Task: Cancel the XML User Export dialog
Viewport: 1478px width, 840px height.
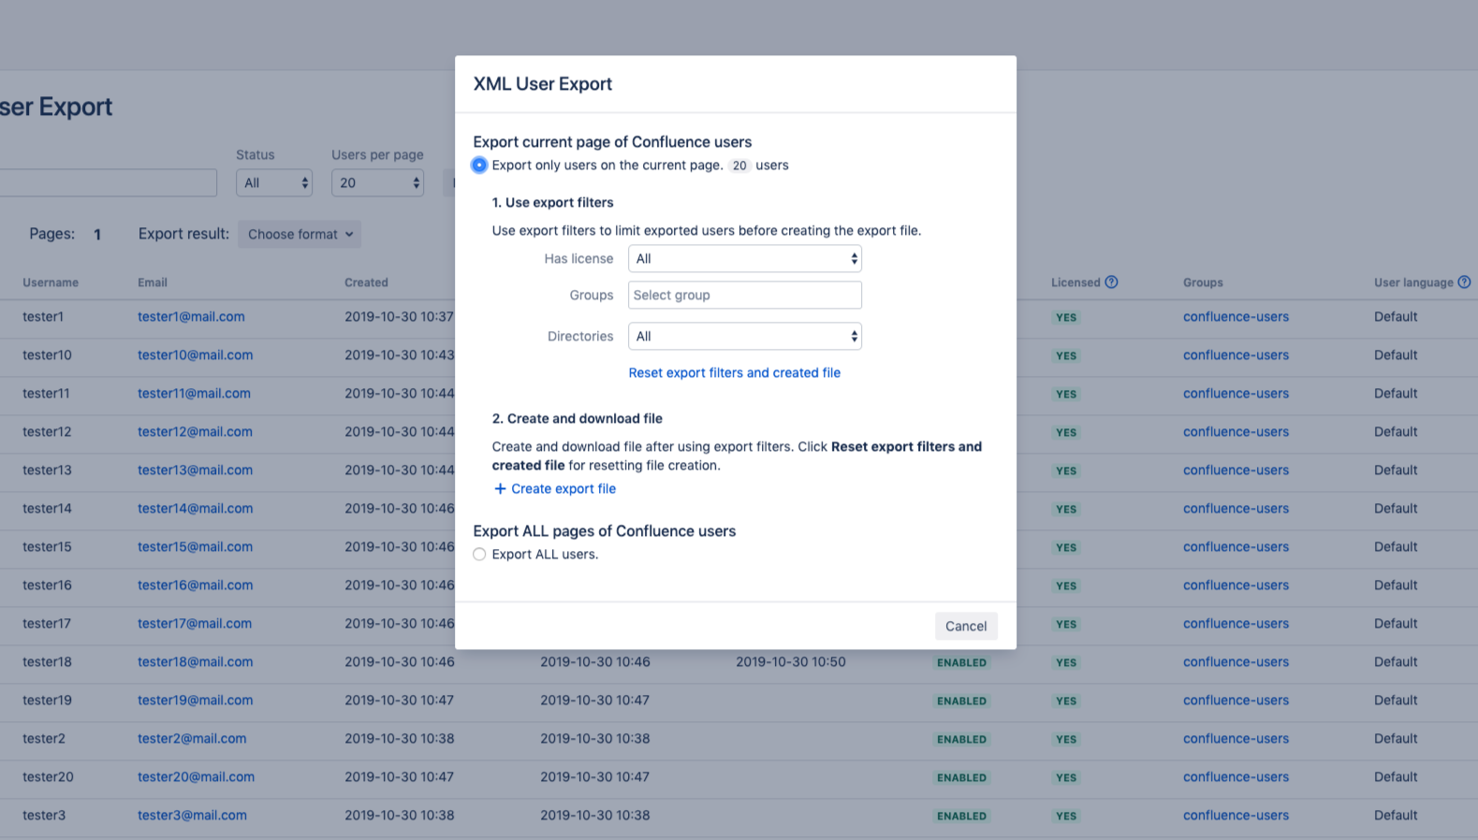Action: [x=966, y=626]
